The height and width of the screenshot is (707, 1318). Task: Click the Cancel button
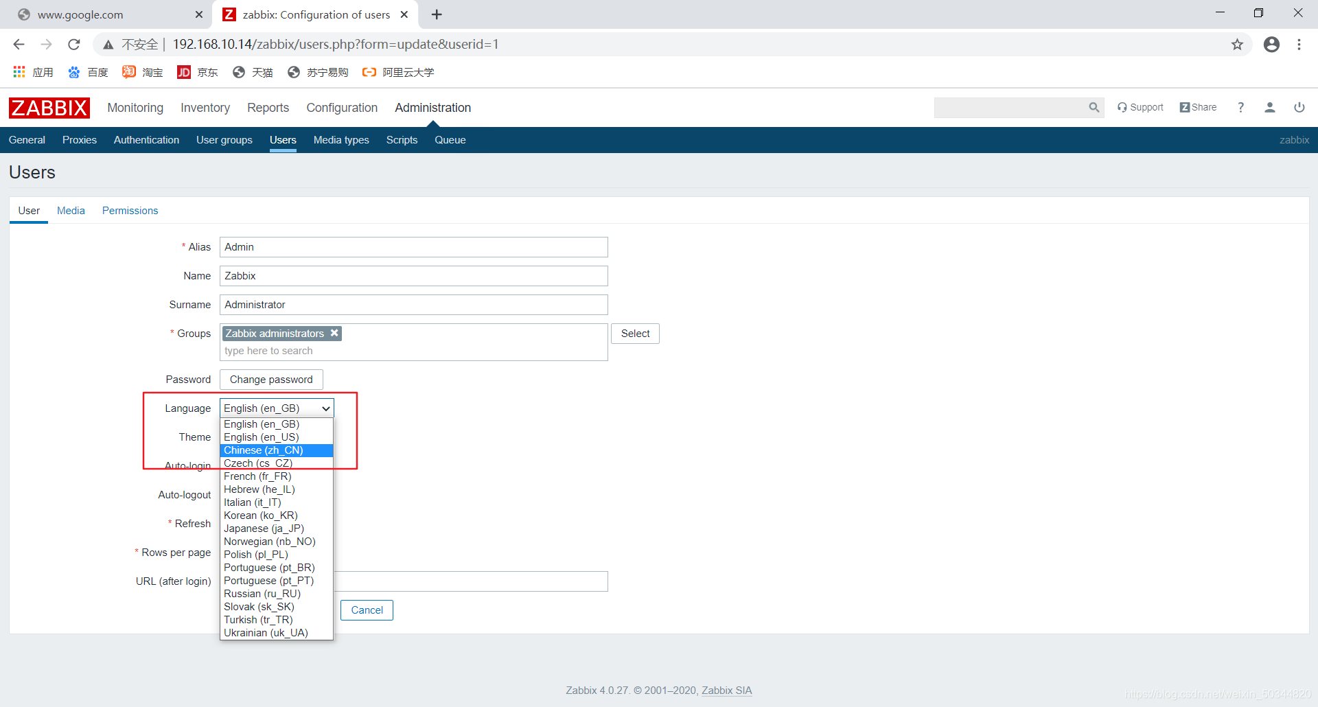(x=367, y=610)
